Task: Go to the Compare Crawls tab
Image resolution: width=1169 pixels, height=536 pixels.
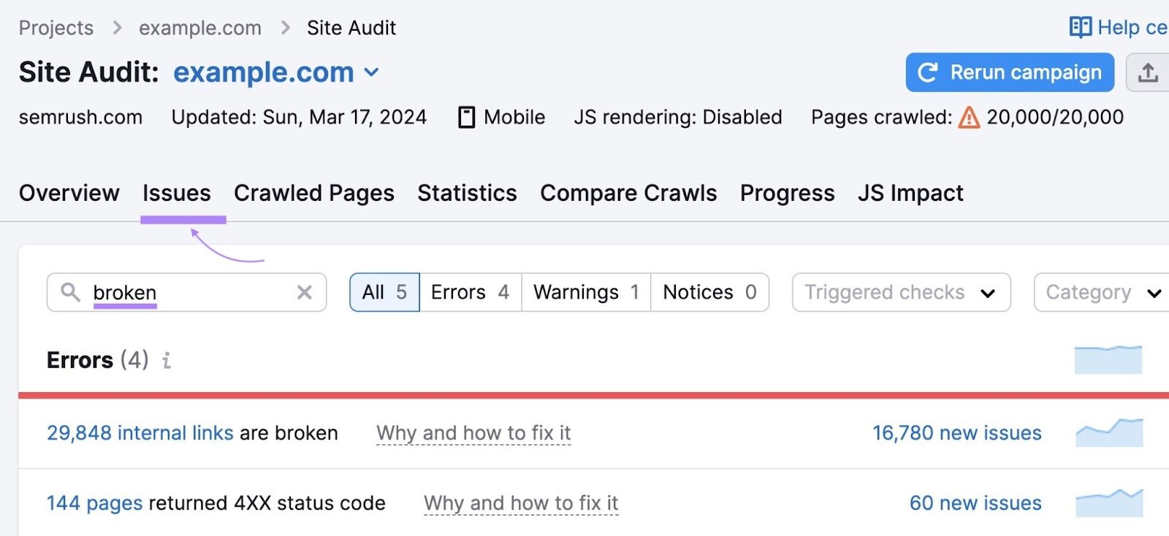Action: point(628,194)
